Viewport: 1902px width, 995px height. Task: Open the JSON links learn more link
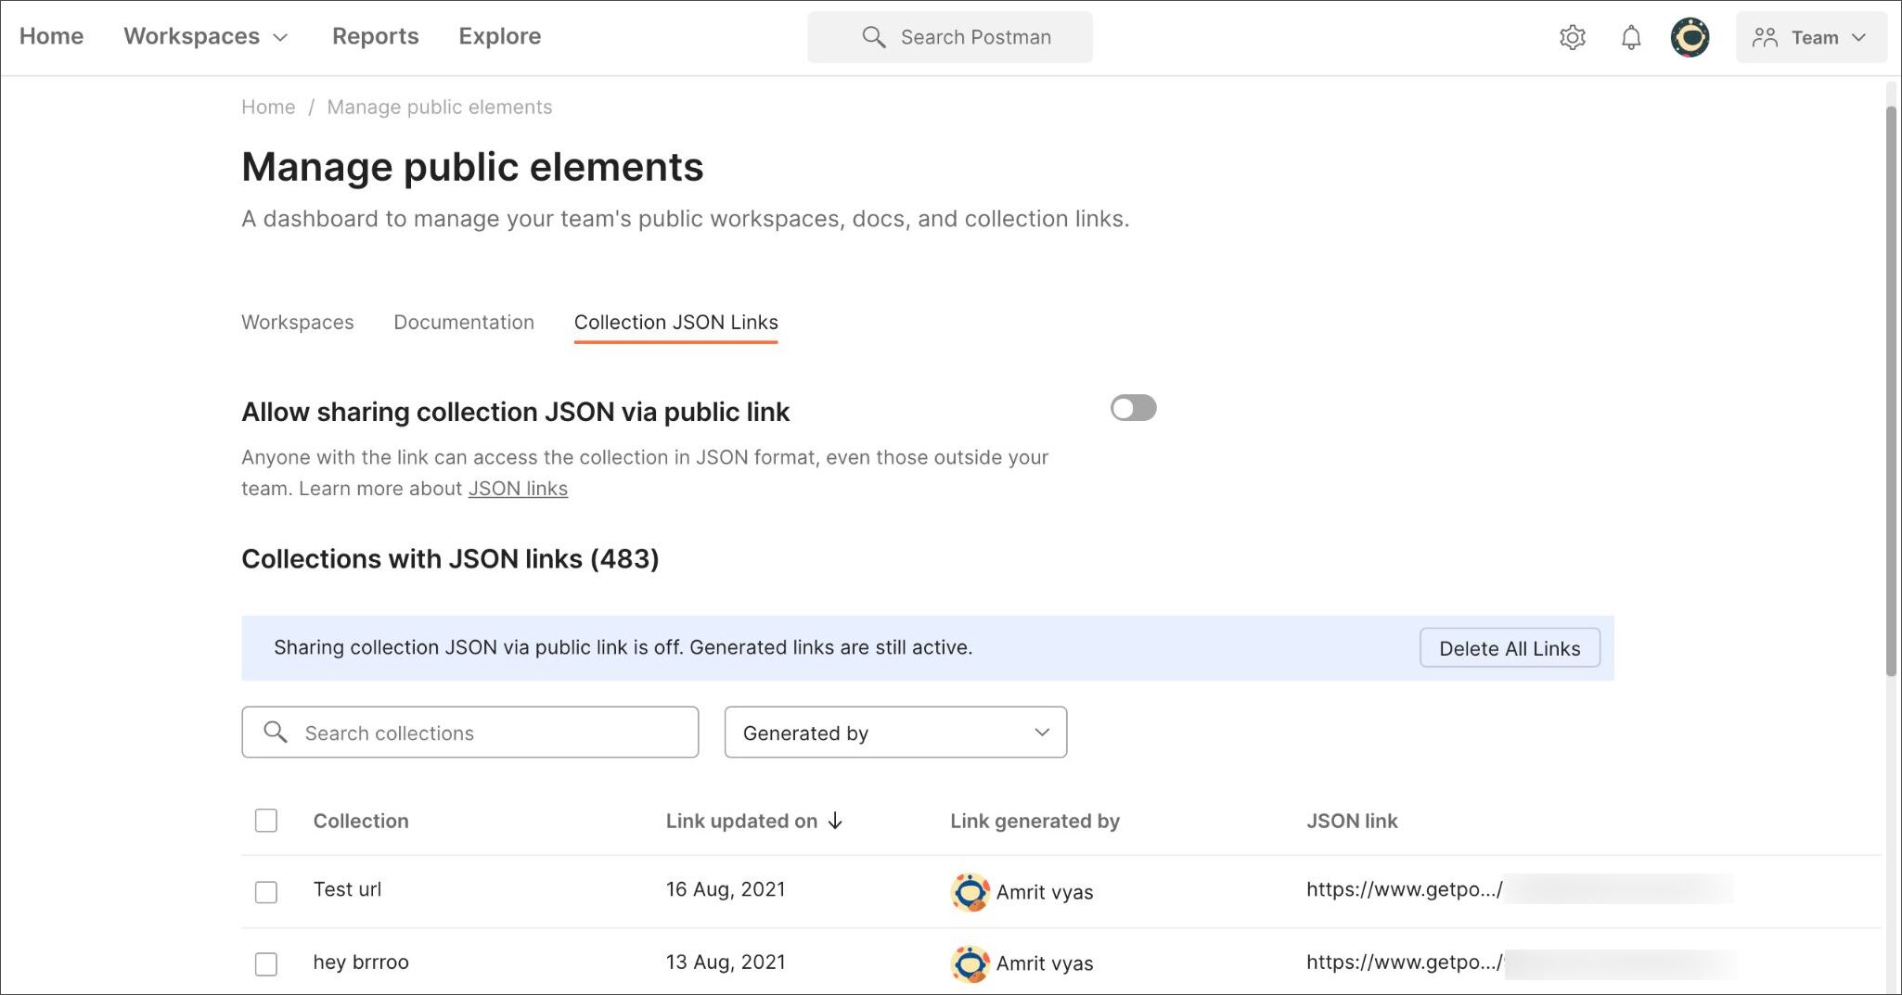(x=518, y=489)
